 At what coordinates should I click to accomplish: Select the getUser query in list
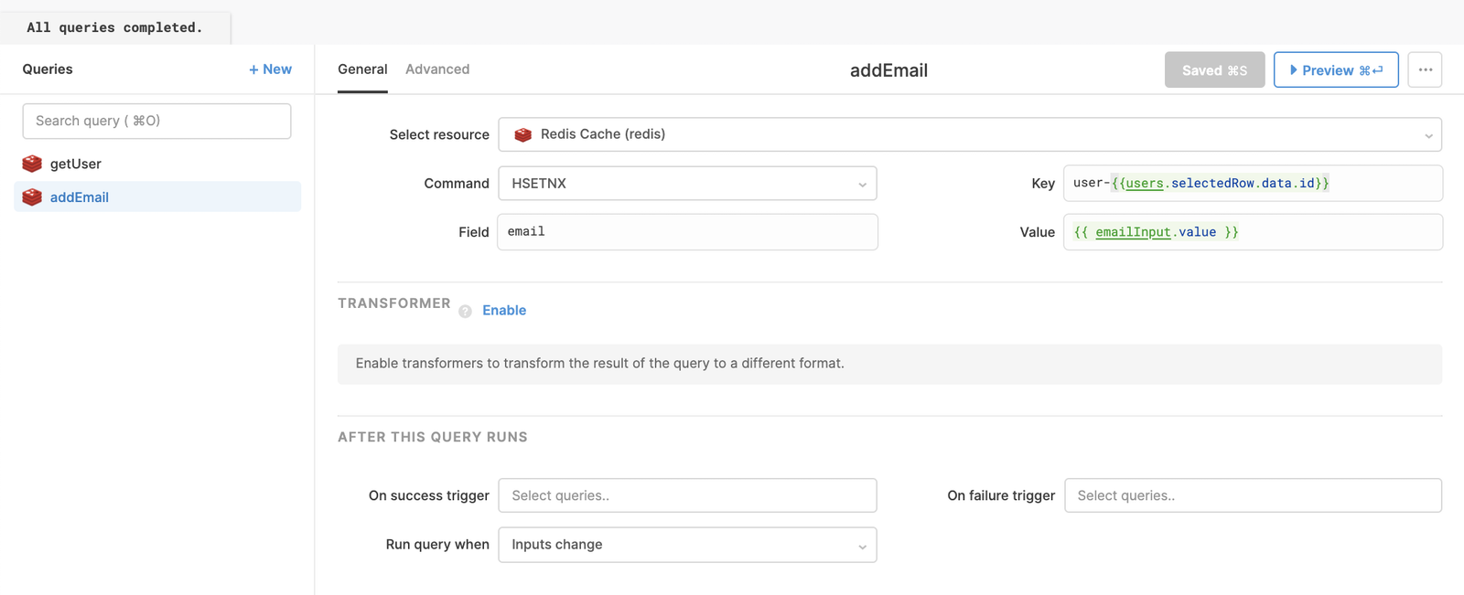[x=76, y=164]
